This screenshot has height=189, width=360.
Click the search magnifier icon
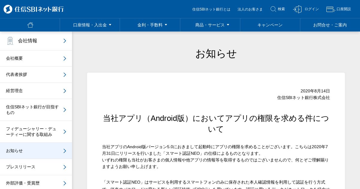pyautogui.click(x=273, y=9)
